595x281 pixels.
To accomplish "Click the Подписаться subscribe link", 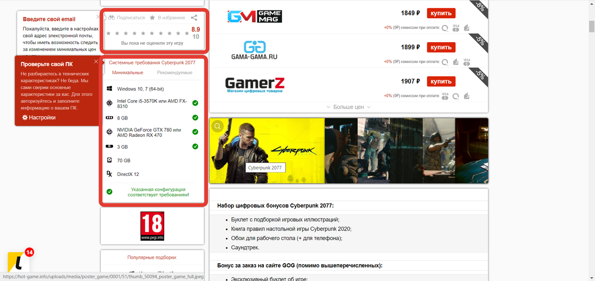I will [x=131, y=17].
